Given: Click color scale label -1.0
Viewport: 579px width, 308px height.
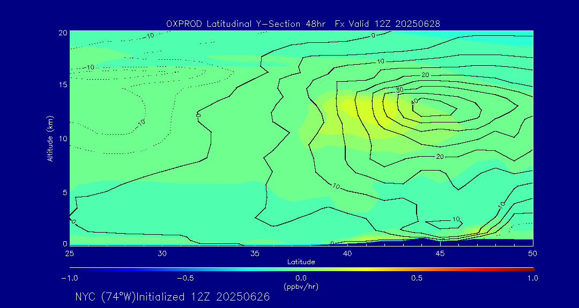Looking at the screenshot, I should pos(69,278).
